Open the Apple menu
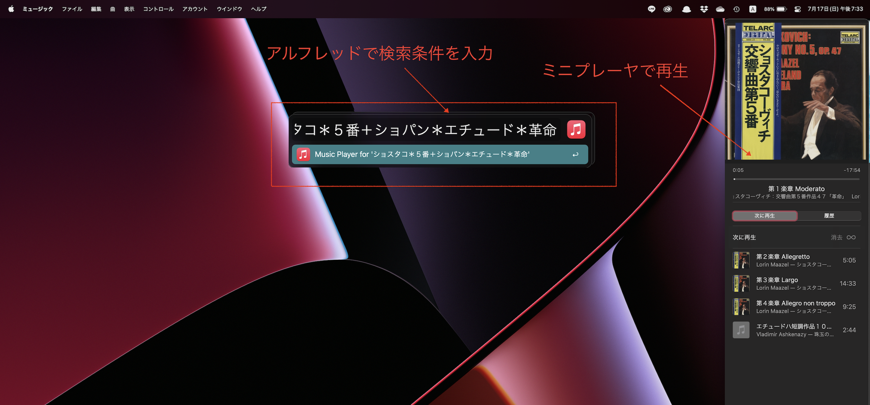 click(x=11, y=9)
